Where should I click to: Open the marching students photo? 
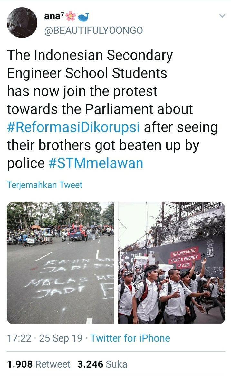[172, 263]
